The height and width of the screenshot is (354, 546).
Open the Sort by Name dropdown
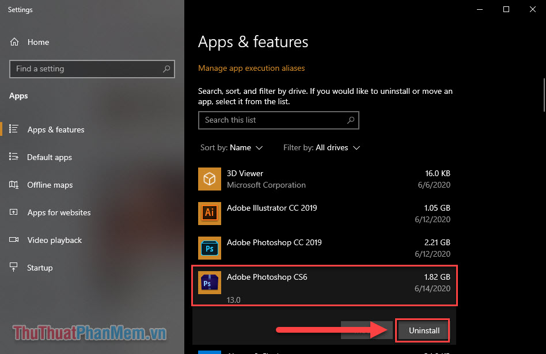pyautogui.click(x=232, y=147)
